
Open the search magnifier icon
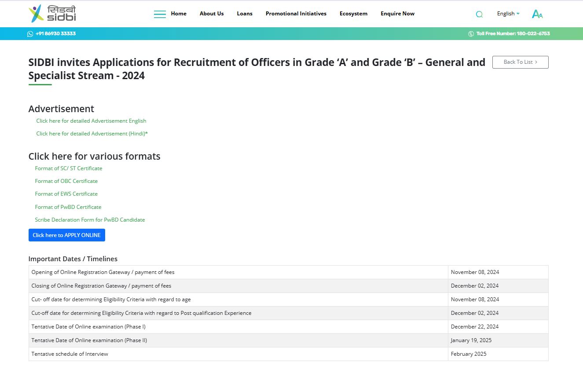coord(479,14)
